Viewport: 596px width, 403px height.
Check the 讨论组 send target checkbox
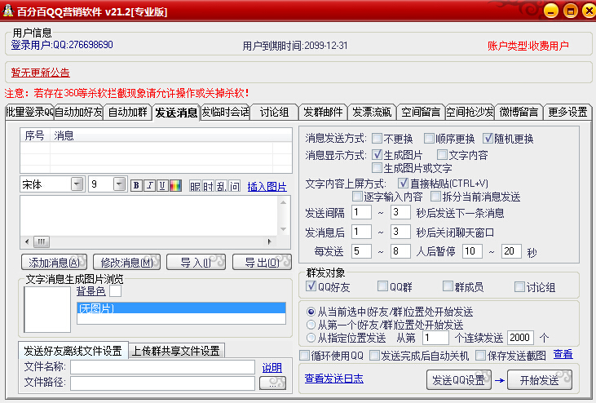click(519, 286)
